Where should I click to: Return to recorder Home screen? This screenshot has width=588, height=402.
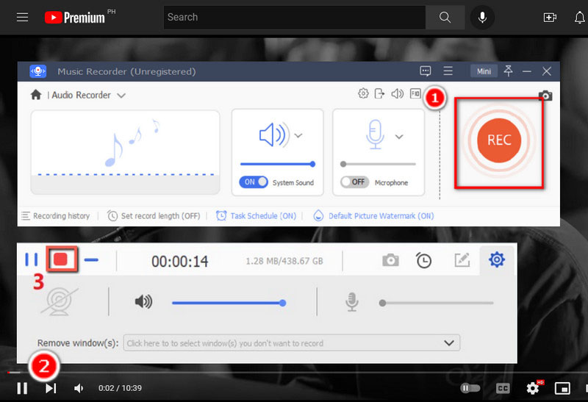(x=36, y=95)
